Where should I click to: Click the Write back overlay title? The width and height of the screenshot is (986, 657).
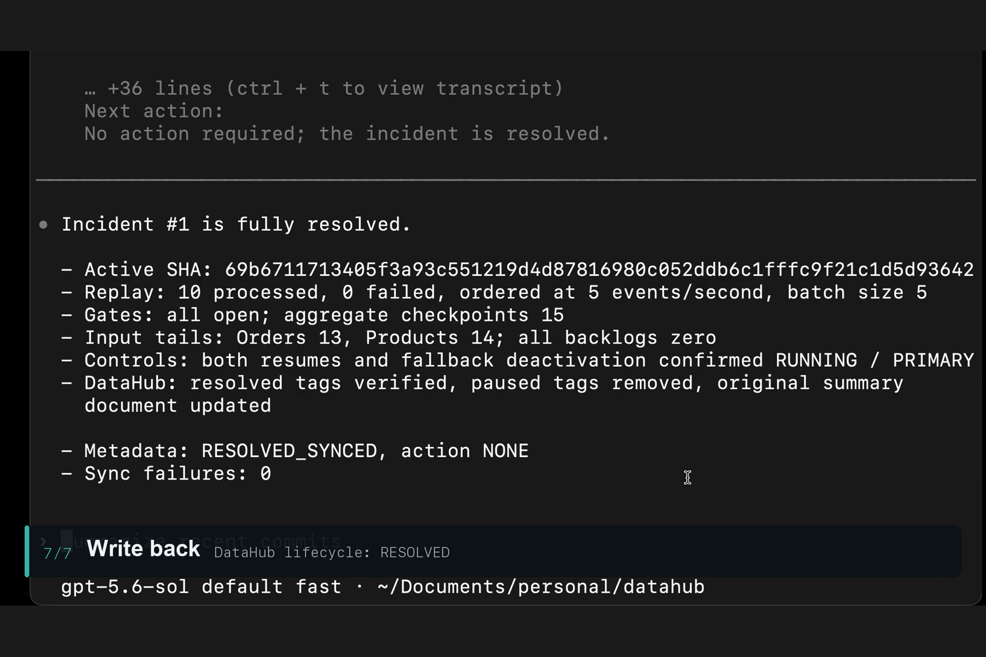click(x=144, y=549)
